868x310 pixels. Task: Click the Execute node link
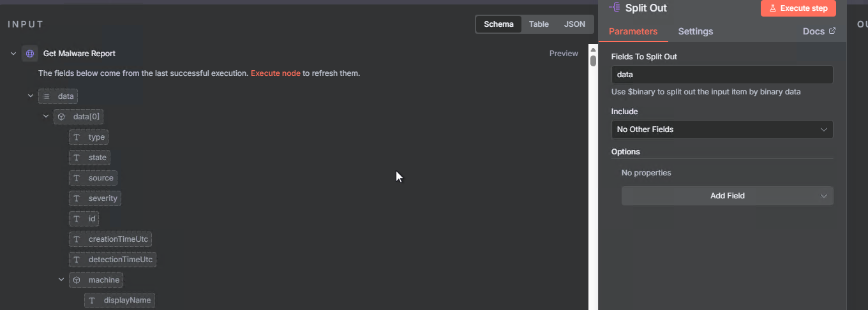pos(275,73)
